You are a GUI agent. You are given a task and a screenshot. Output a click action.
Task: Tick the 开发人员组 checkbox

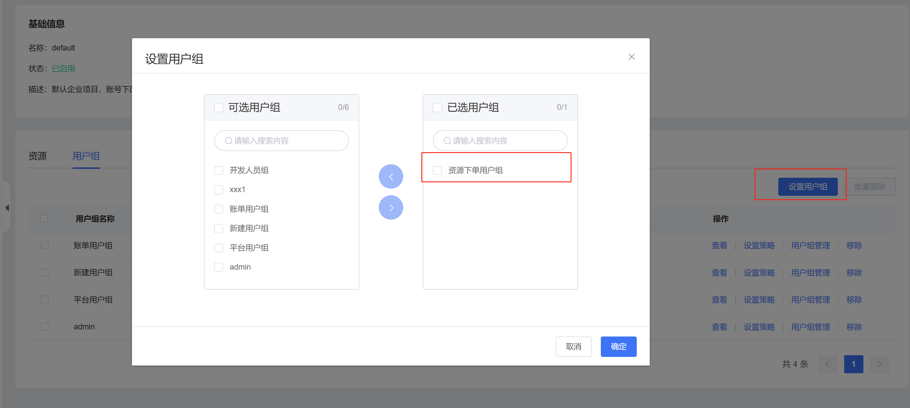coord(219,170)
